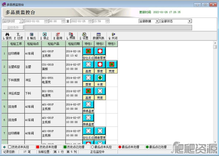This screenshot has width=219, height=156.
Task: Open the 全部数据 dropdown
Action: (x=157, y=21)
